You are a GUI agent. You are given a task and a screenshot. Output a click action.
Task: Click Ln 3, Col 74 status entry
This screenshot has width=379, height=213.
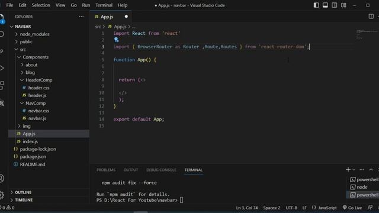coord(247,208)
